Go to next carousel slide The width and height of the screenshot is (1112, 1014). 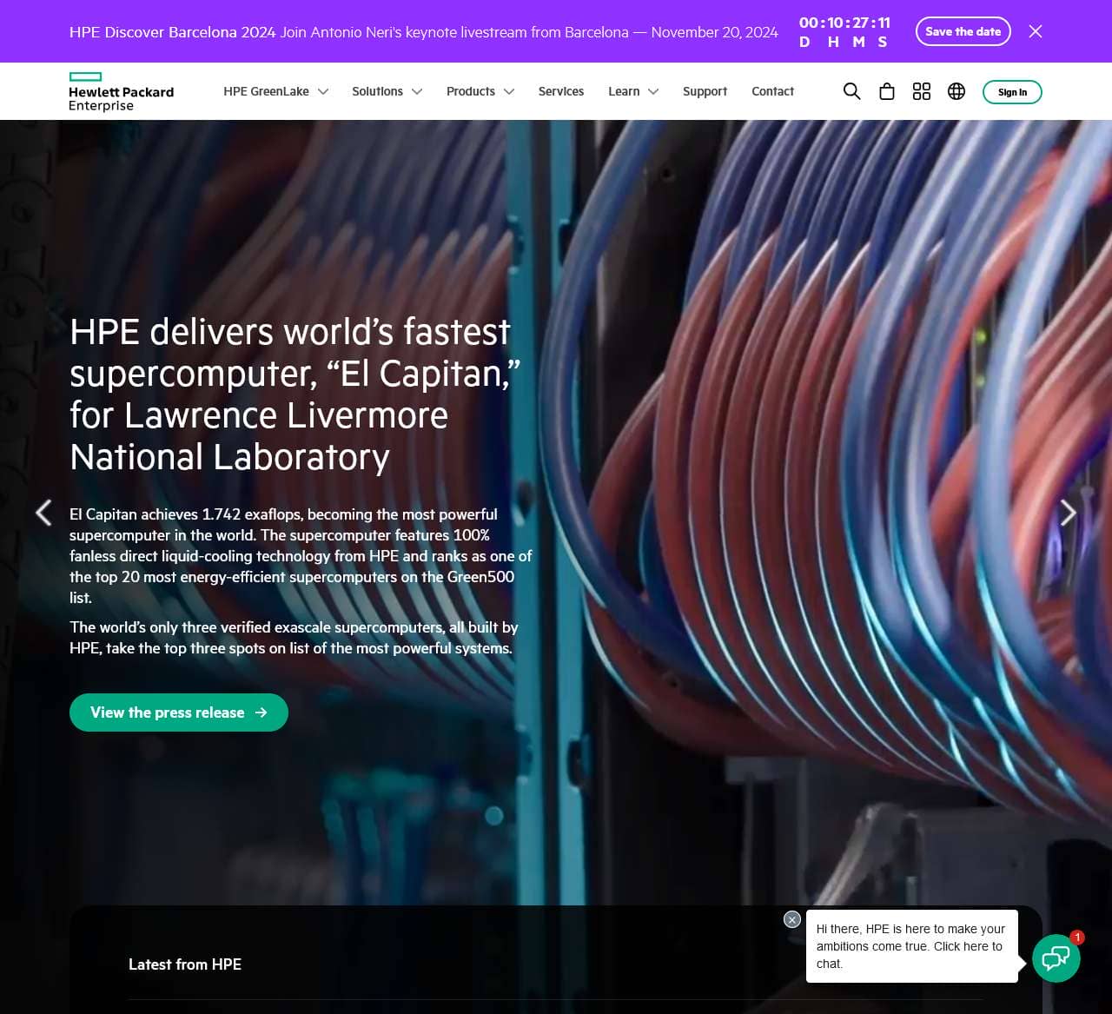pos(1069,513)
